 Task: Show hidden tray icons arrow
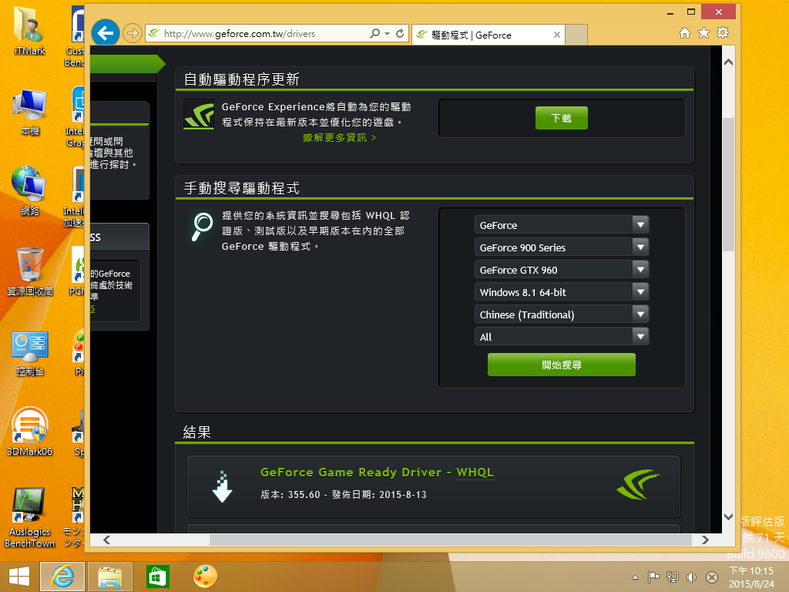(635, 577)
